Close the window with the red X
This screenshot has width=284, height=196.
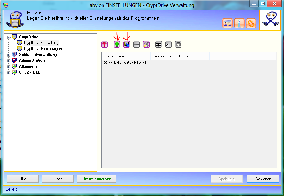(x=275, y=4)
